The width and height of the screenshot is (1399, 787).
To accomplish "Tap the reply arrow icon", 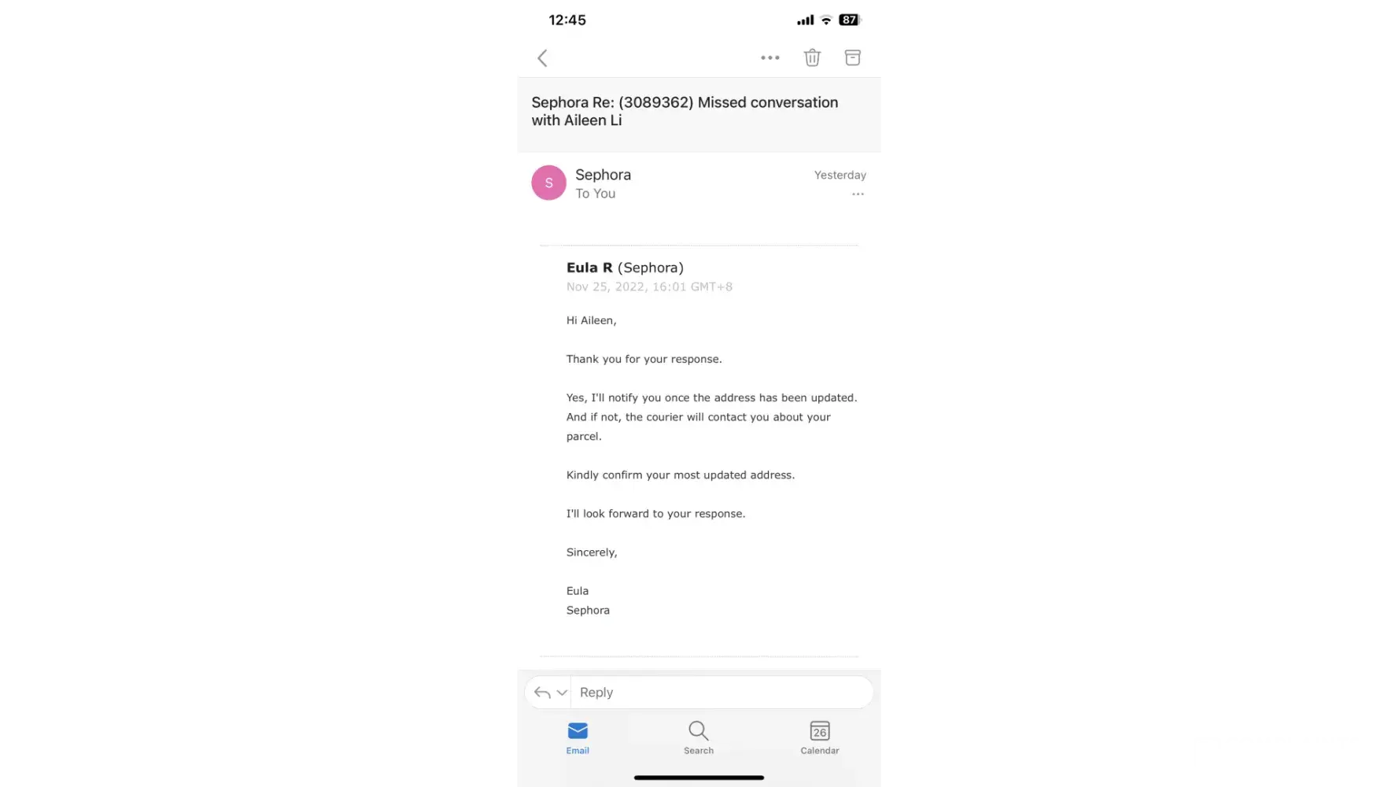I will point(541,693).
